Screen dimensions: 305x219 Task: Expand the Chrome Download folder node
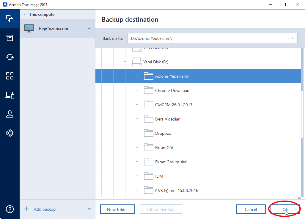(x=137, y=90)
